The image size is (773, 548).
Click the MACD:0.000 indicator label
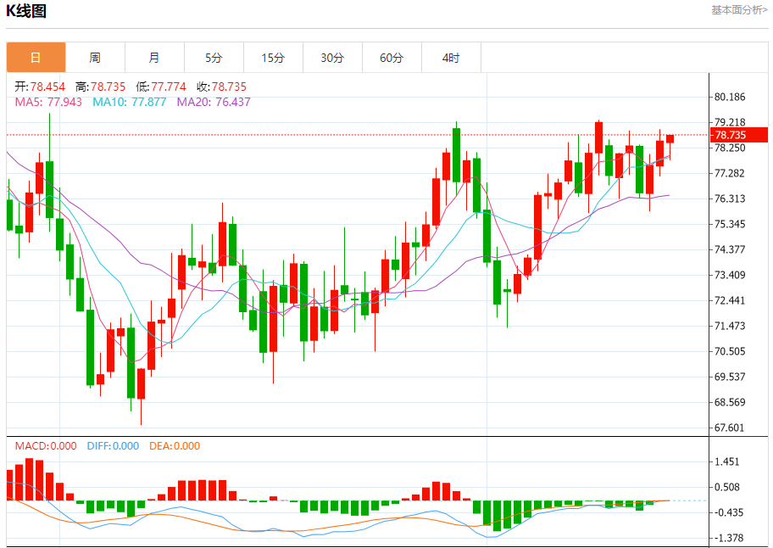[x=46, y=446]
